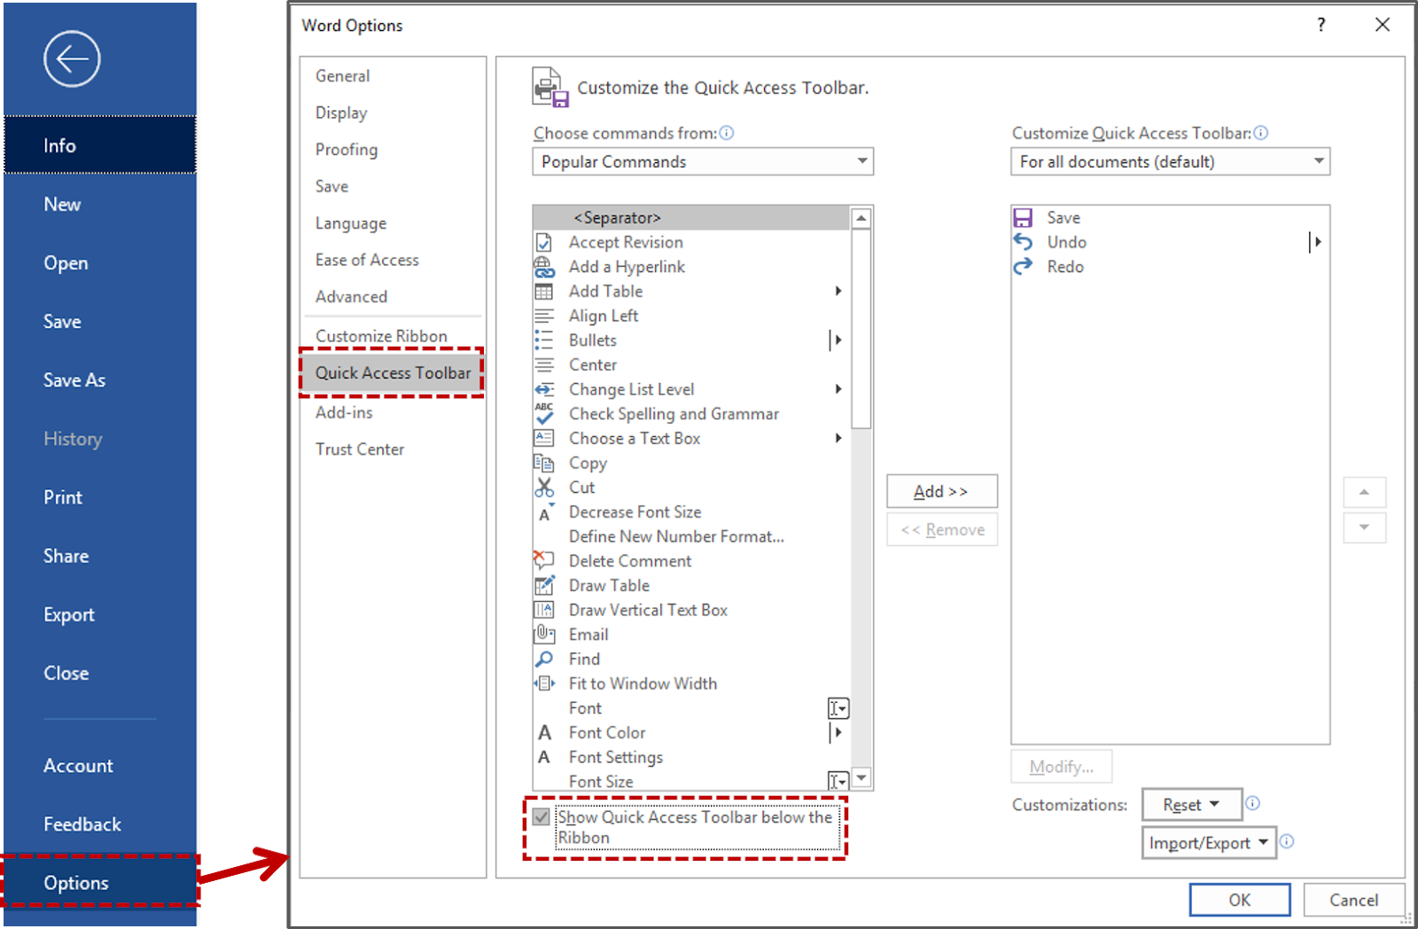1418x929 pixels.
Task: Expand the Choose a Text Box submenu arrow
Action: pyautogui.click(x=838, y=438)
